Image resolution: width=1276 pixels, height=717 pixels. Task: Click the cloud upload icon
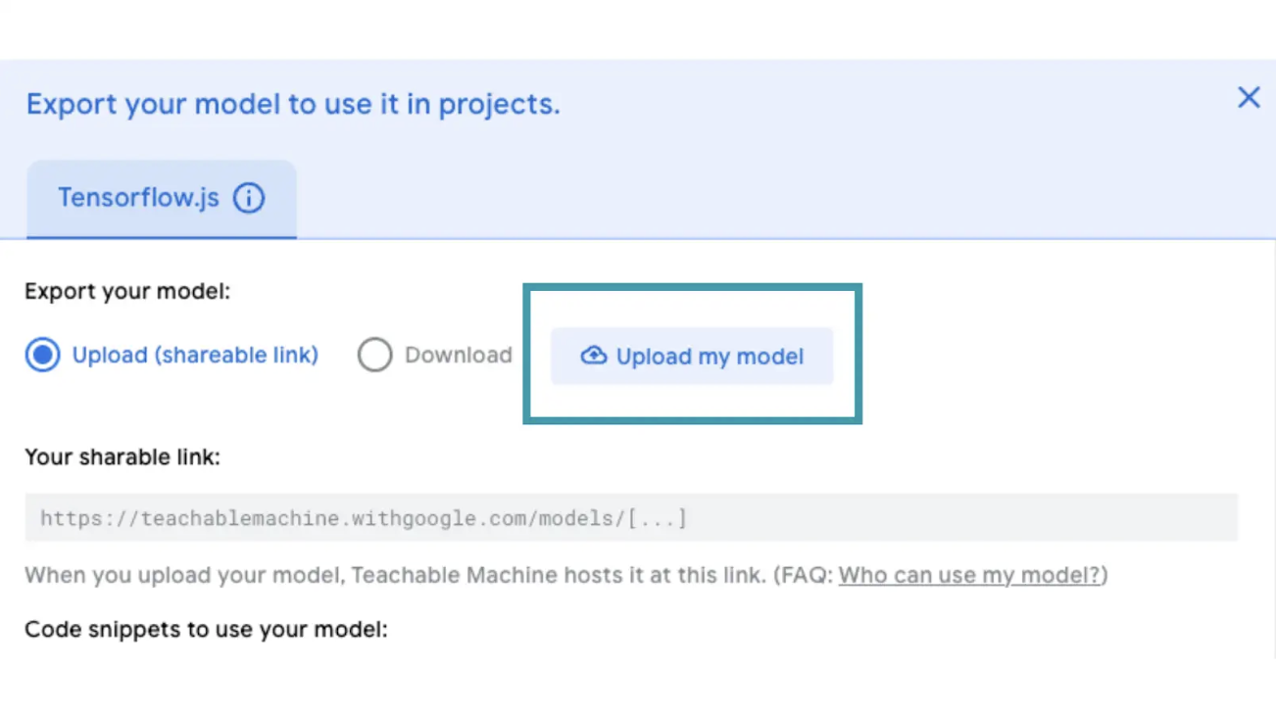click(x=594, y=356)
